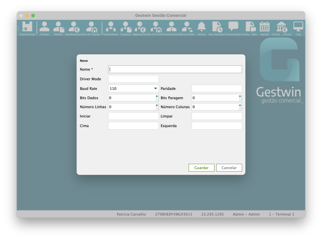Click the Paridade input field
Image resolution: width=322 pixels, height=240 pixels.
217,88
